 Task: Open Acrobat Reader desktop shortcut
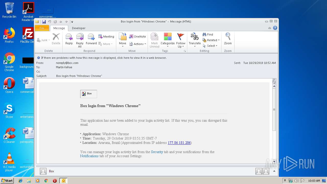click(28, 12)
